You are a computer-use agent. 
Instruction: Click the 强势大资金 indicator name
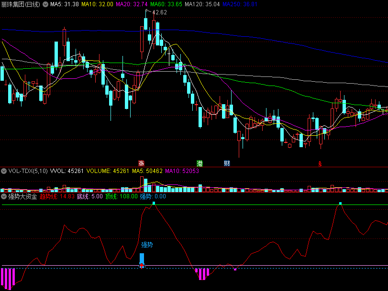pyautogui.click(x=22, y=196)
